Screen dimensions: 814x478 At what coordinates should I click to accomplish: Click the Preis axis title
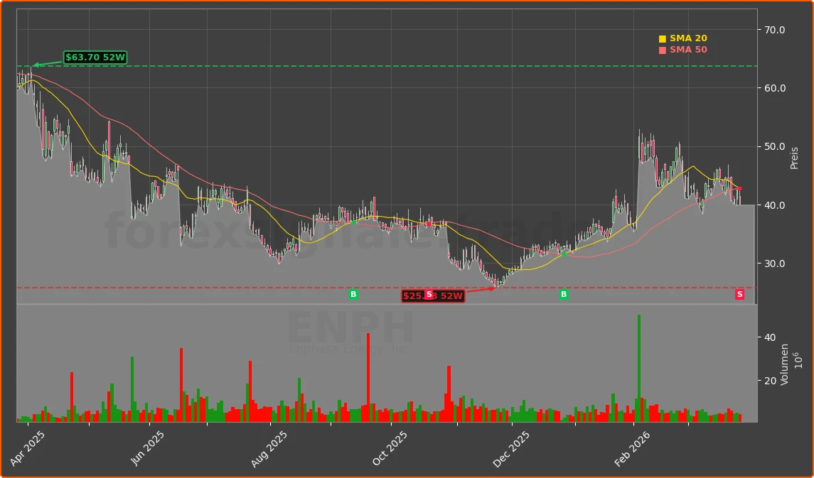click(x=794, y=158)
